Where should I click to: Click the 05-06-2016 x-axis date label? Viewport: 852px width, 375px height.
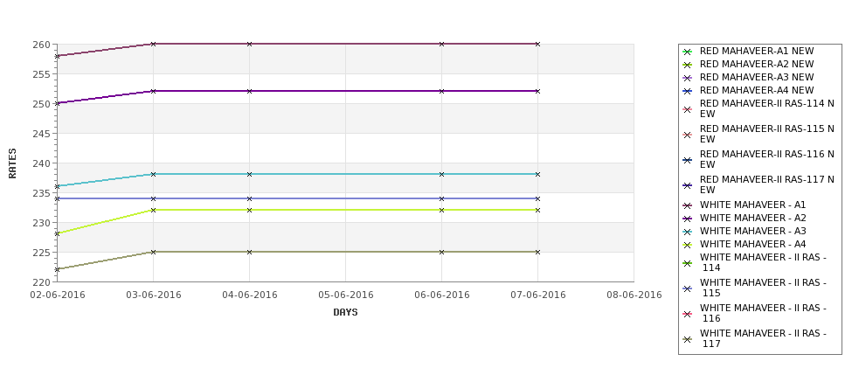tap(345, 295)
